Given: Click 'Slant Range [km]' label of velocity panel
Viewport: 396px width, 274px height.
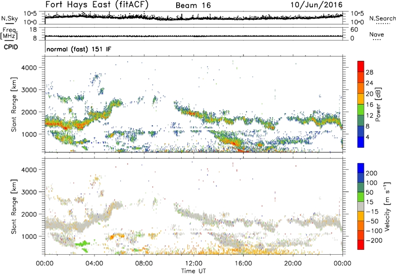Looking at the screenshot, I should coord(14,206).
